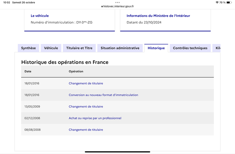The height and width of the screenshot is (154, 235).
Task: Click the Le véhicule heading
Action: pyautogui.click(x=40, y=16)
